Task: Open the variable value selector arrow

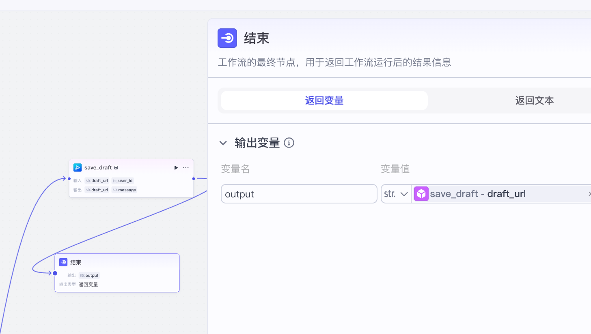Action: click(589, 193)
